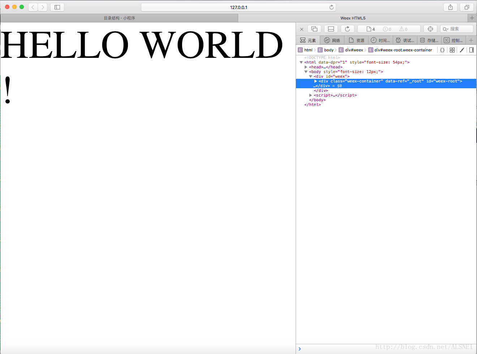The image size is (477, 354).
Task: Select div#weex in the breadcrumb path
Action: tap(351, 50)
